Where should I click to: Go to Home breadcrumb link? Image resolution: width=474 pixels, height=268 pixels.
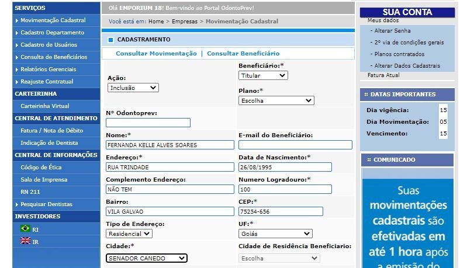click(156, 21)
